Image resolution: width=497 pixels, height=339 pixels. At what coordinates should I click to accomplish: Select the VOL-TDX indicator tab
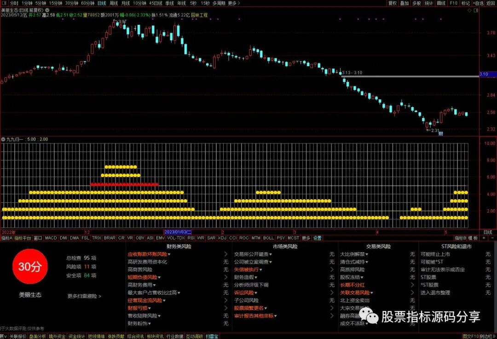pos(176,238)
